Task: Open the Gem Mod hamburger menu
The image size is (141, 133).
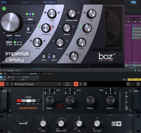Action: tap(138, 84)
